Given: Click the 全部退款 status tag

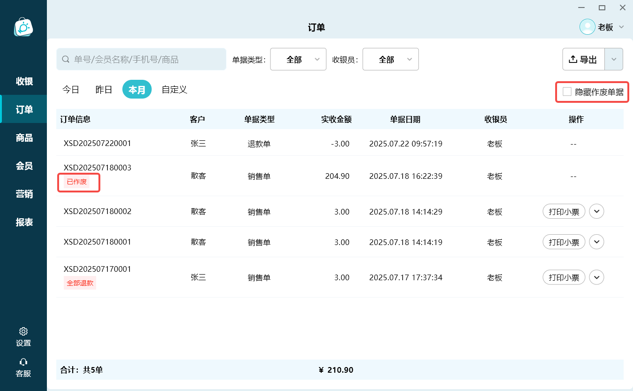Looking at the screenshot, I should 80,283.
